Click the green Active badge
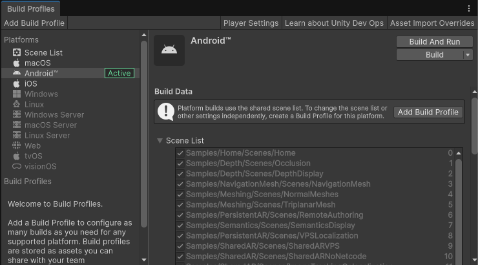478x265 pixels. (119, 73)
